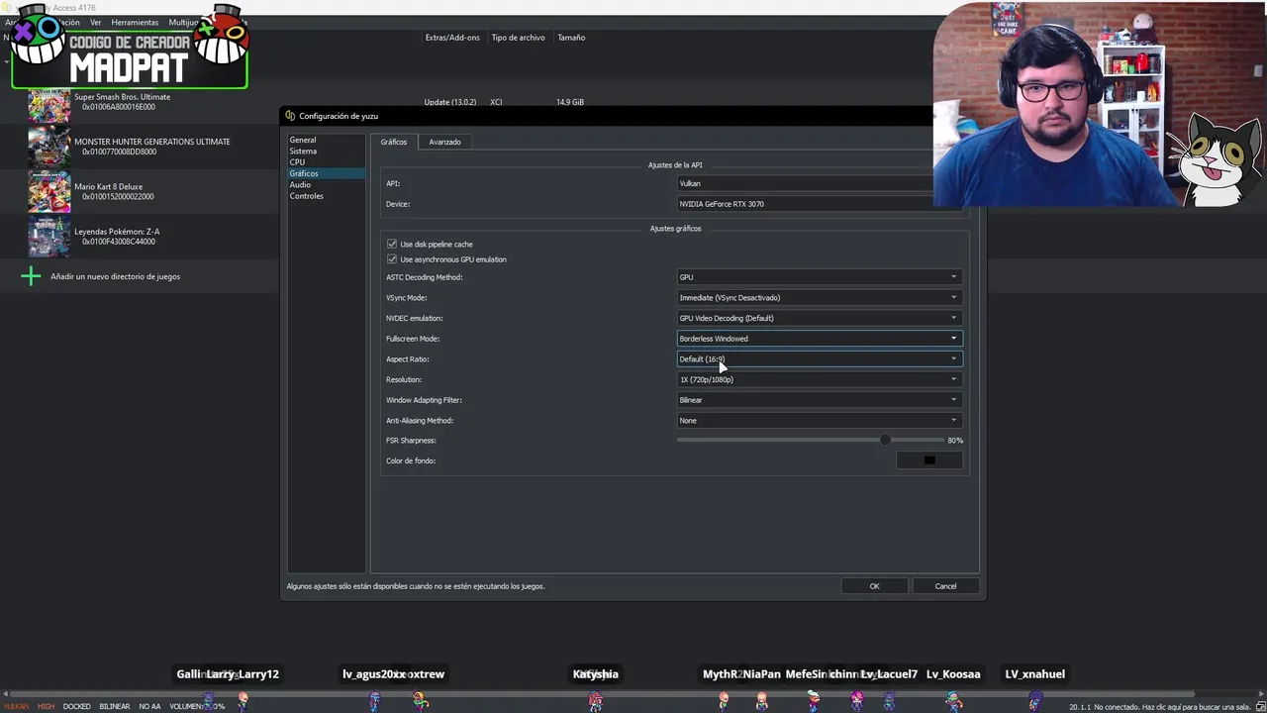Click the 'Leyendas Pokémon: Z-A' title text
This screenshot has width=1267, height=713.
coord(117,232)
